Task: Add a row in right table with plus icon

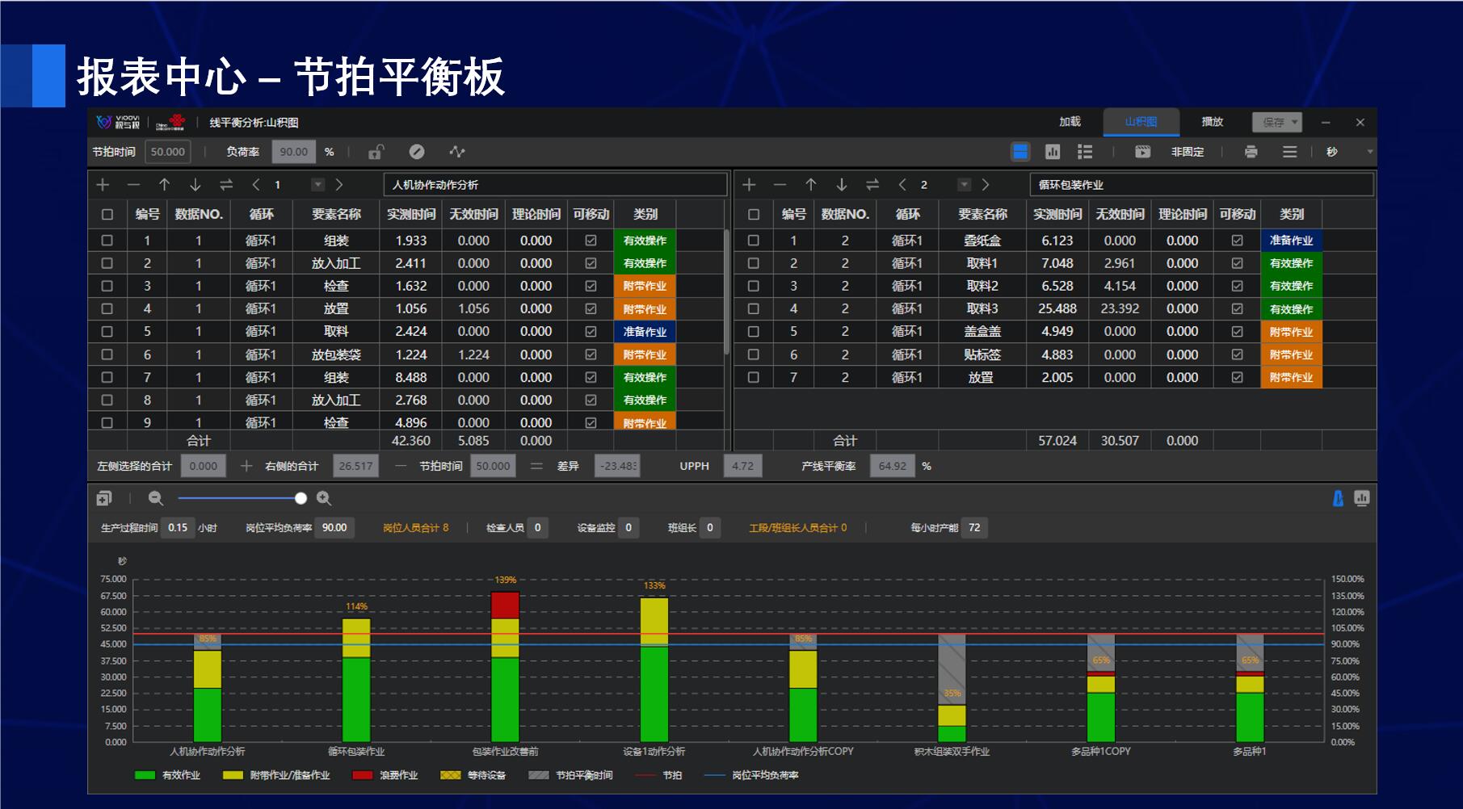Action: tap(749, 185)
